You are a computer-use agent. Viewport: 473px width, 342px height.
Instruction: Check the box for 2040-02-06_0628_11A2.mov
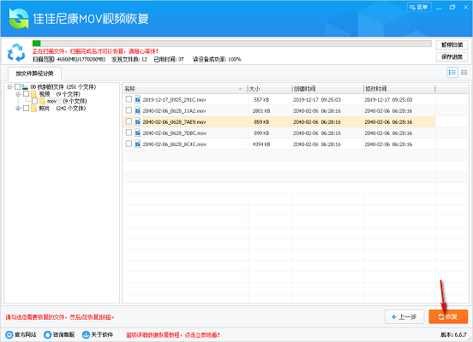coord(129,110)
